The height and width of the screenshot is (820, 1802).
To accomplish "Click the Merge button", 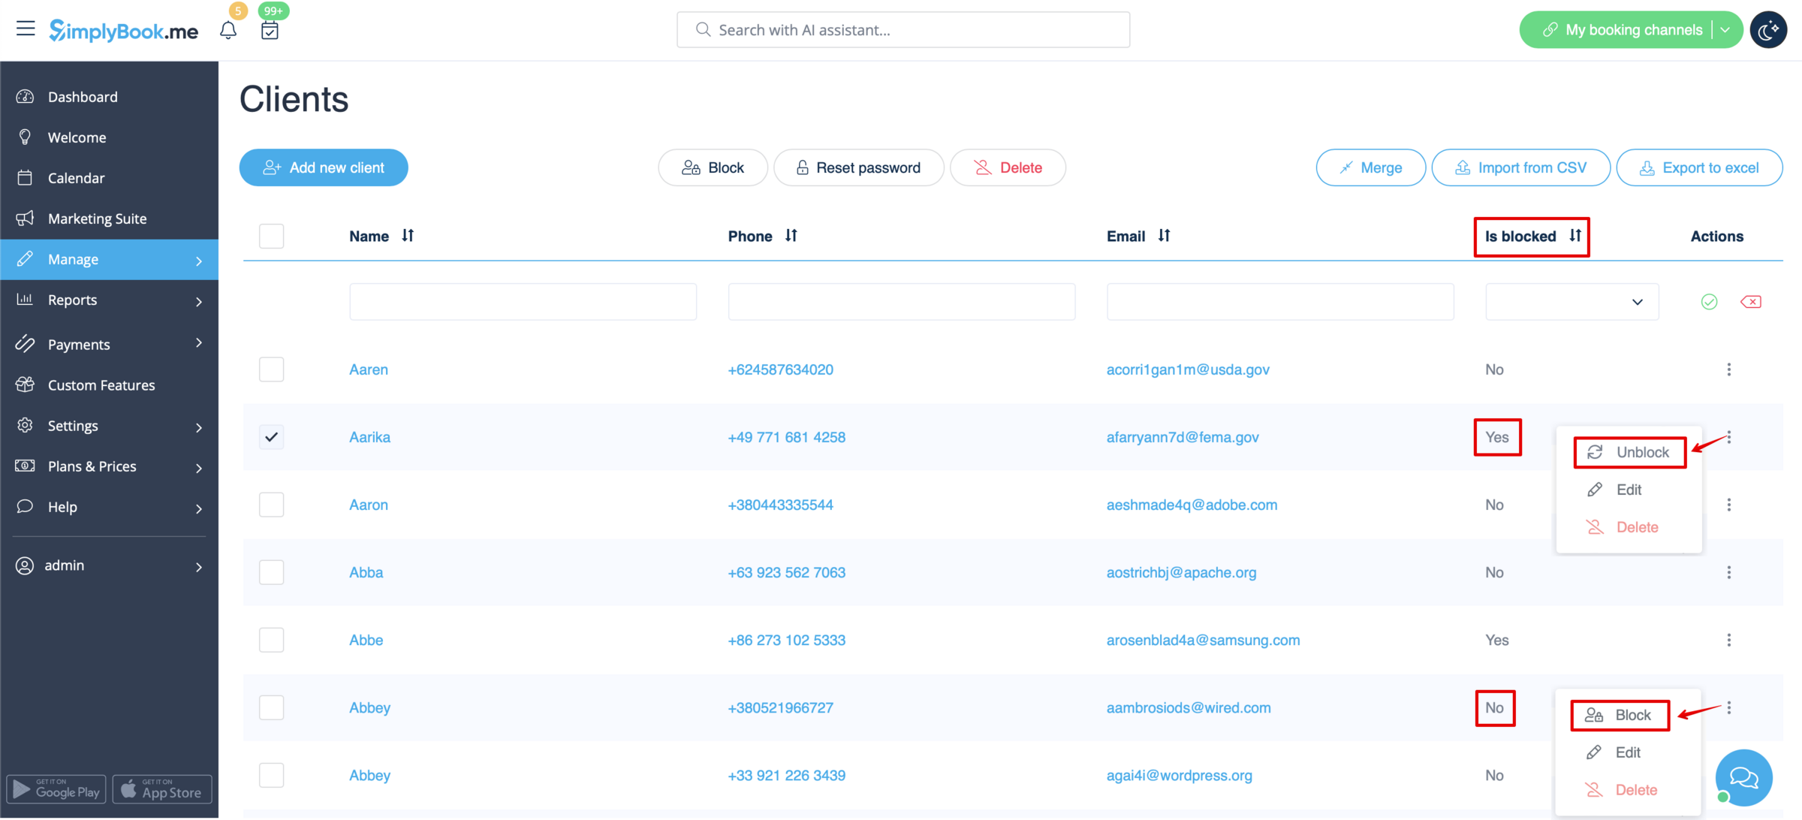I will [x=1370, y=167].
